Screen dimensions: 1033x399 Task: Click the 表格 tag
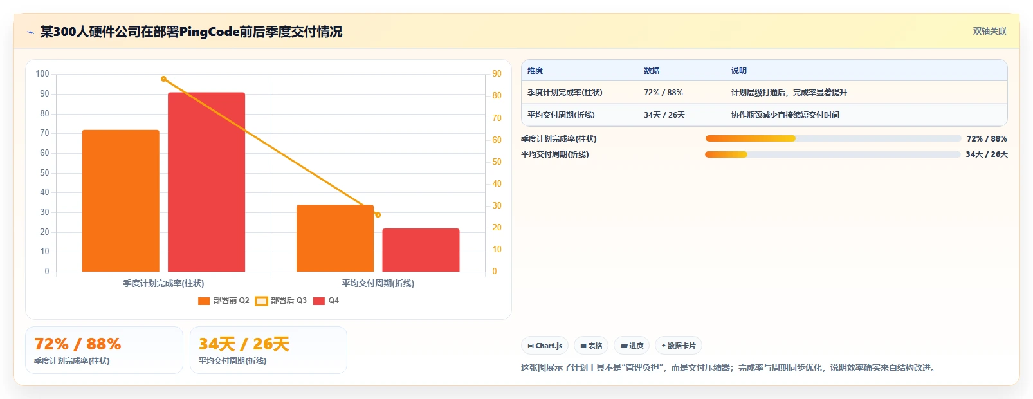(591, 346)
